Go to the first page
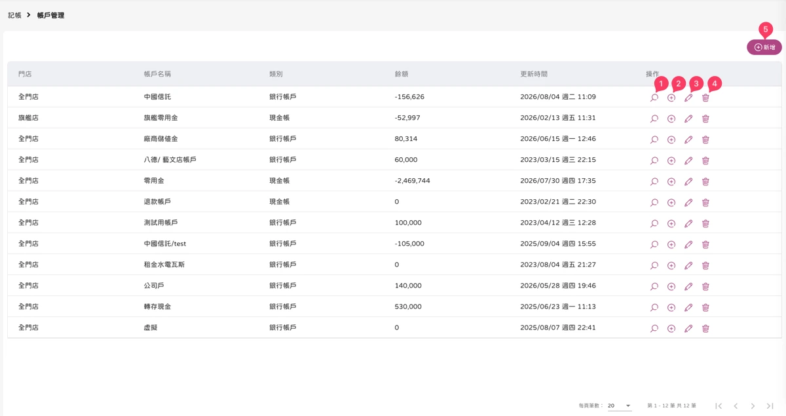The image size is (786, 416). 719,406
